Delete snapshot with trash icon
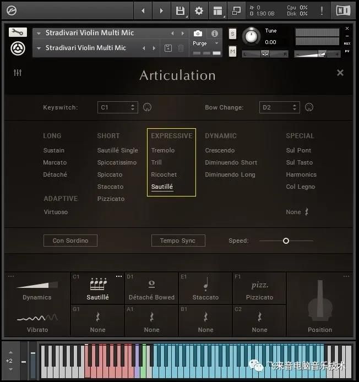 (181, 48)
